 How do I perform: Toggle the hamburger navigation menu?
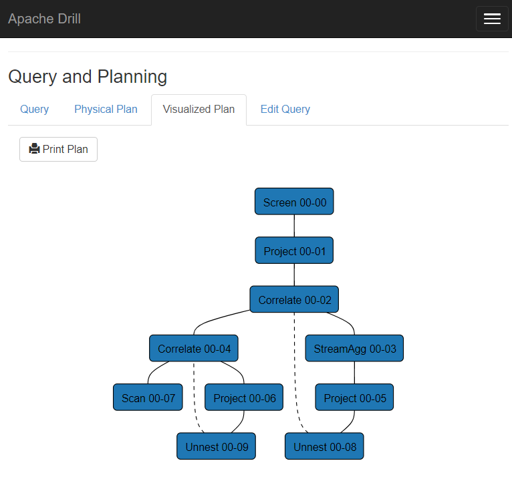tap(492, 19)
